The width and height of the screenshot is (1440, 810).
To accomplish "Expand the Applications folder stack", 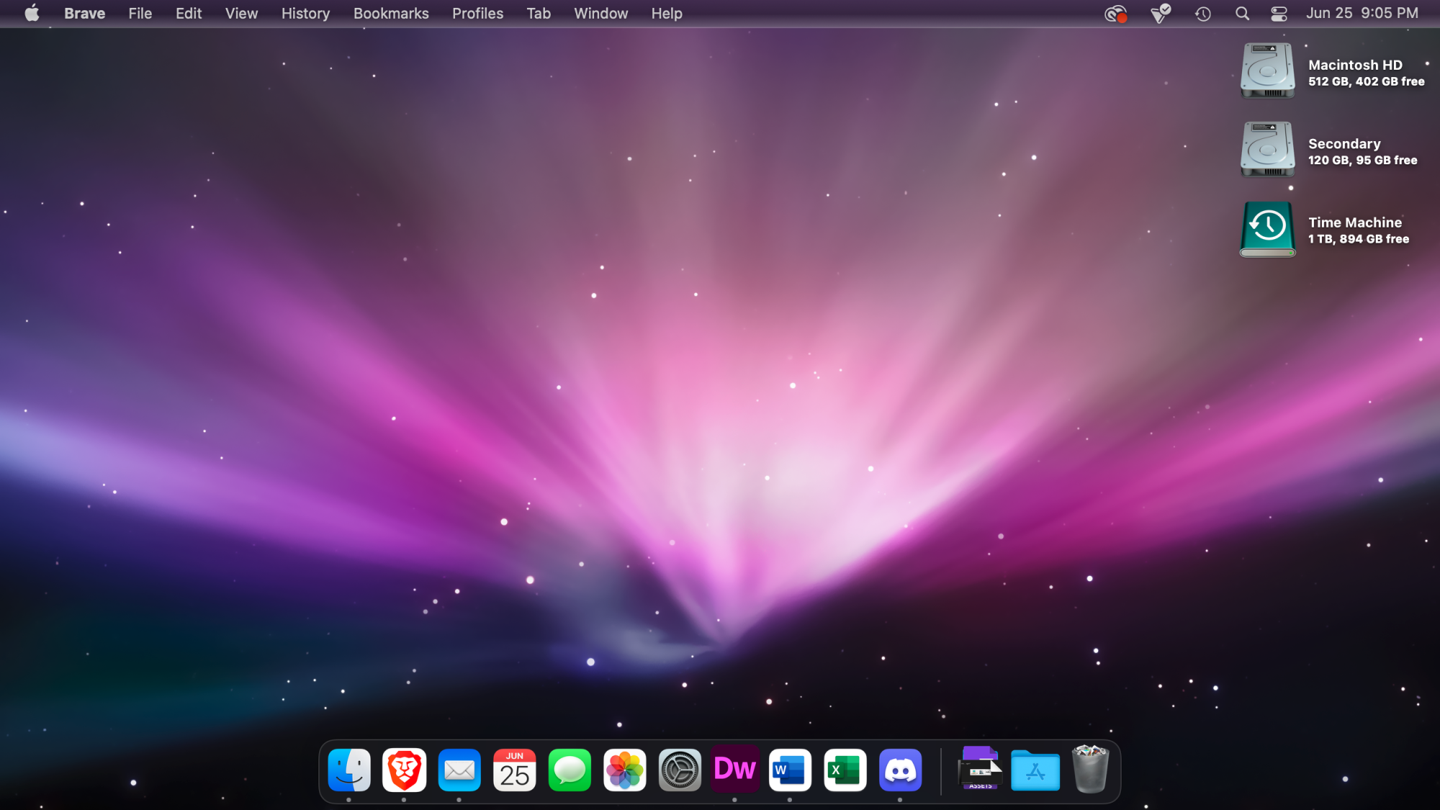I will pyautogui.click(x=1035, y=770).
